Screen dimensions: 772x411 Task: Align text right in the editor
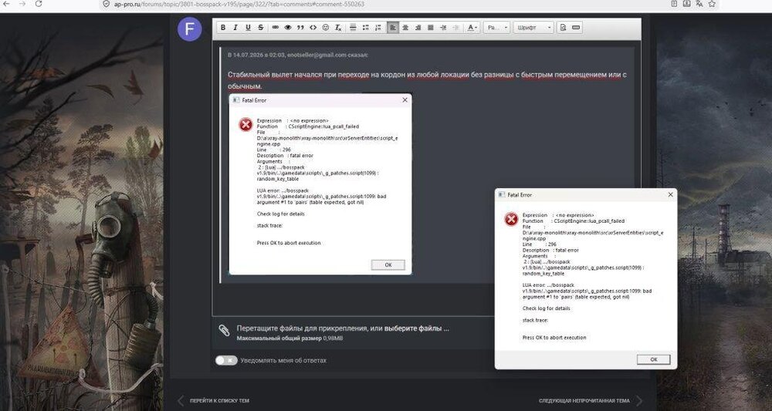click(x=418, y=28)
